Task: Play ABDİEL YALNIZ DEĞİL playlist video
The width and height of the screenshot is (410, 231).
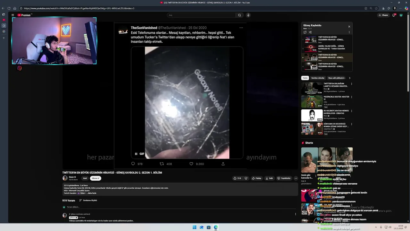Action: point(310,48)
